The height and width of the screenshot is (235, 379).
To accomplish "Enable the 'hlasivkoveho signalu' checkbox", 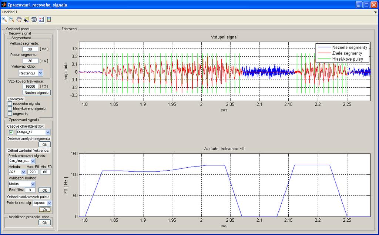I will [x=10, y=108].
